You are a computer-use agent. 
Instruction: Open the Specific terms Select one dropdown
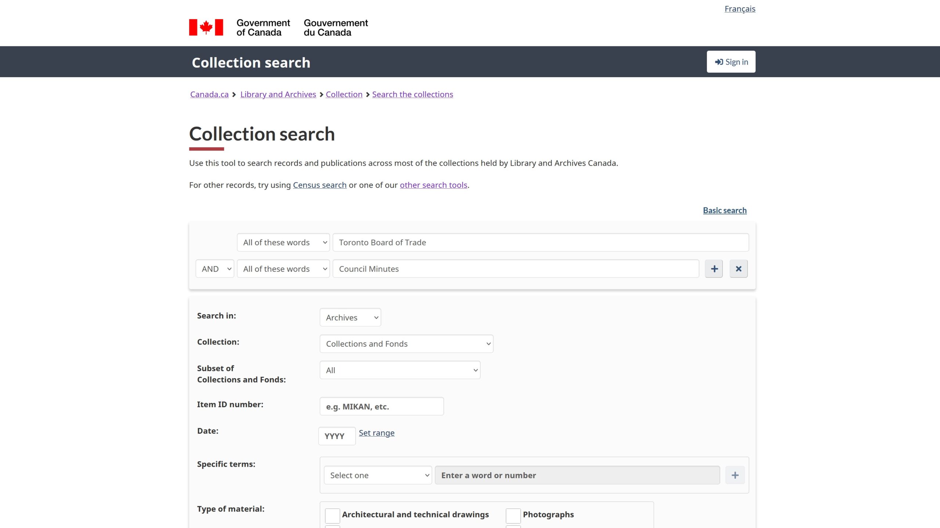point(377,475)
